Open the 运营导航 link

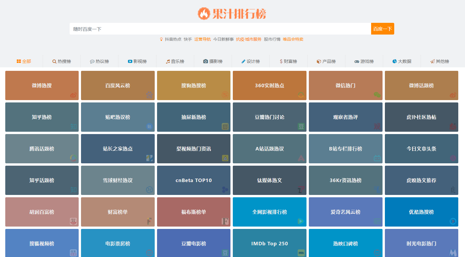(202, 39)
